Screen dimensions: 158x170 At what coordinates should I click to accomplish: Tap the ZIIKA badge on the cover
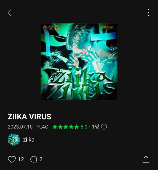click(108, 27)
